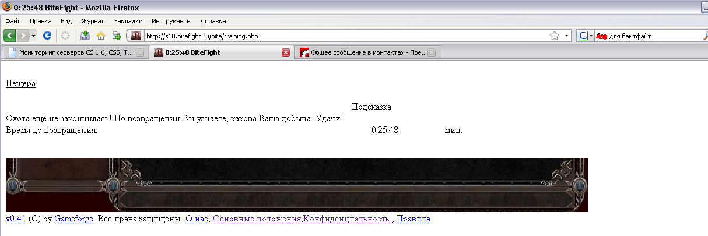
Task: Click the Правила footer link
Action: (x=413, y=219)
